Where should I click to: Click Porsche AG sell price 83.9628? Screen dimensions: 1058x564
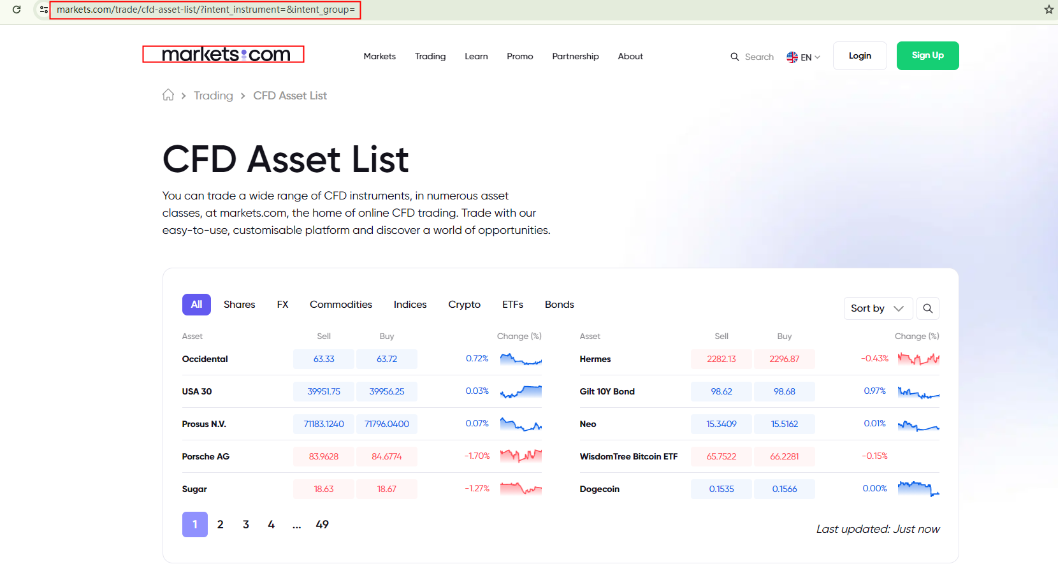point(324,456)
